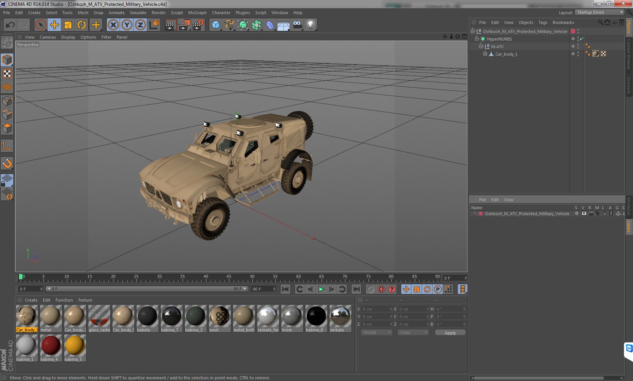The image size is (633, 381).
Task: Open the spline tools icon
Action: click(229, 25)
